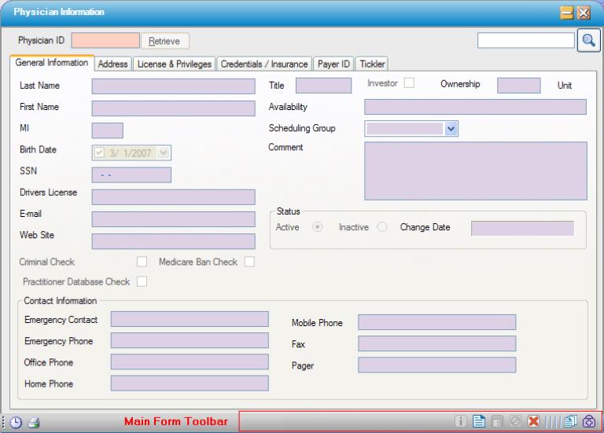Select the Inactive status radio button
This screenshot has height=433, width=604.
pyautogui.click(x=382, y=227)
